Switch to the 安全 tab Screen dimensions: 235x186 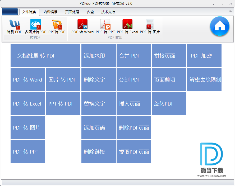point(90,12)
